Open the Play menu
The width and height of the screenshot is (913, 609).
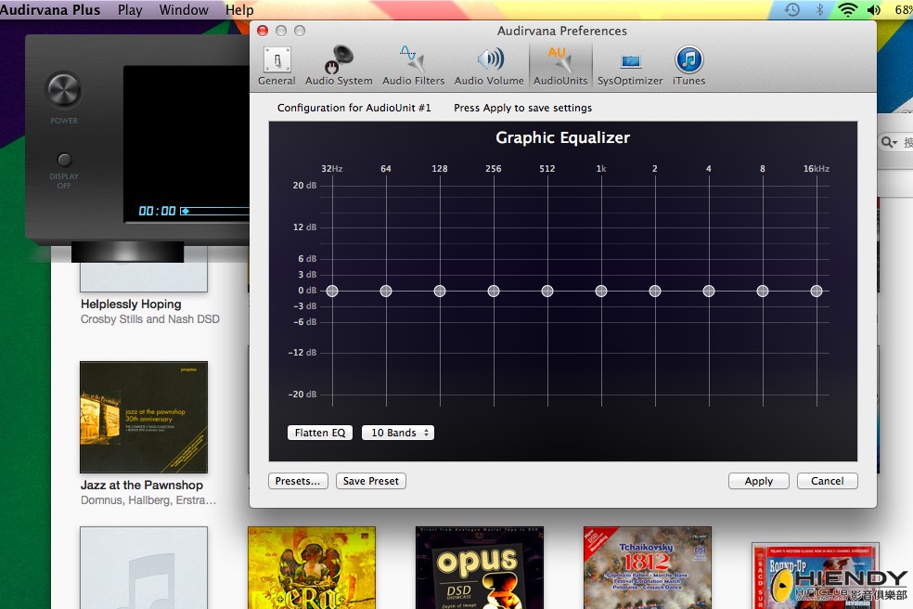pos(130,10)
